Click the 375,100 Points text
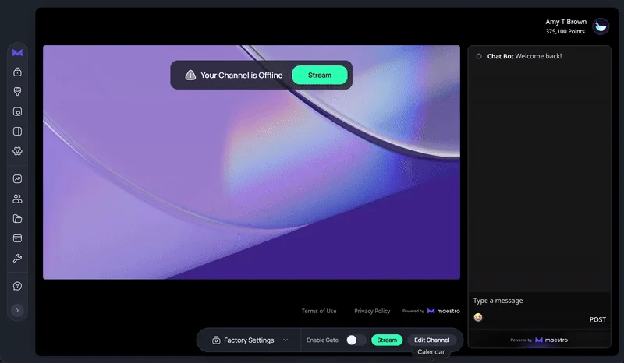Image resolution: width=624 pixels, height=363 pixels. 565,31
